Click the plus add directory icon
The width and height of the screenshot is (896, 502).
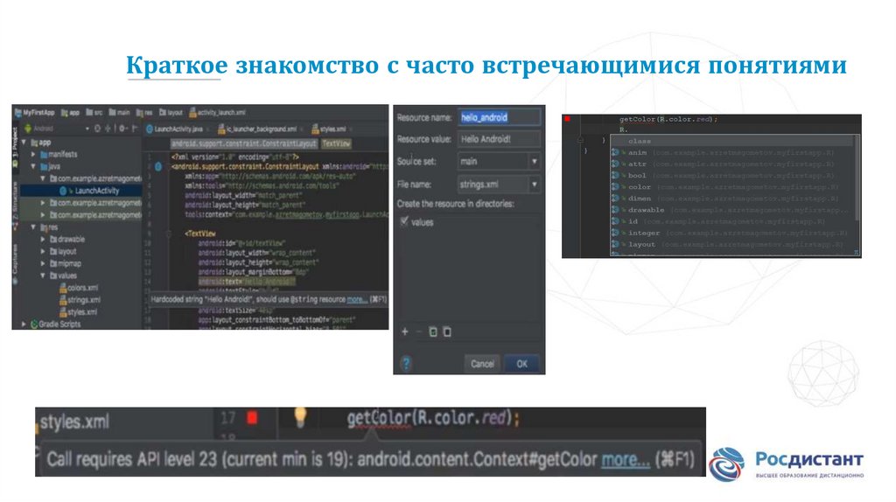404,331
